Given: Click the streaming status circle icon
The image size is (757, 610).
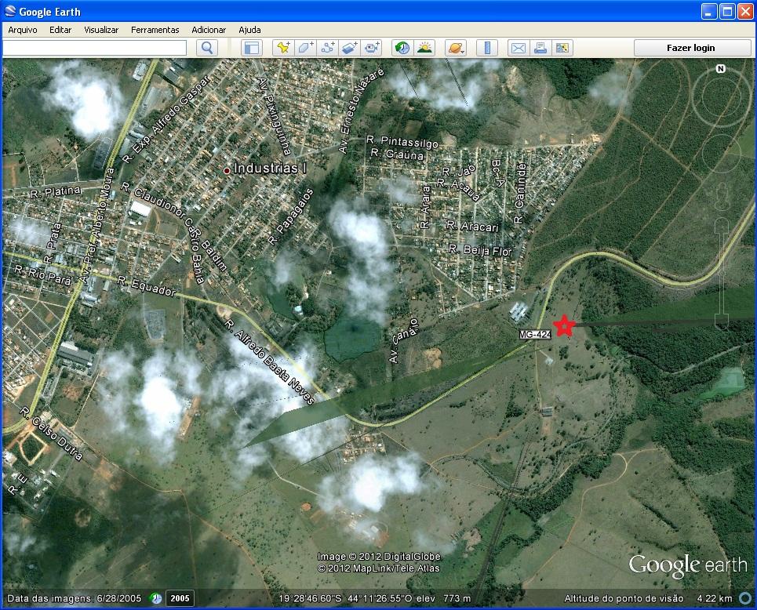Looking at the screenshot, I should point(745,598).
